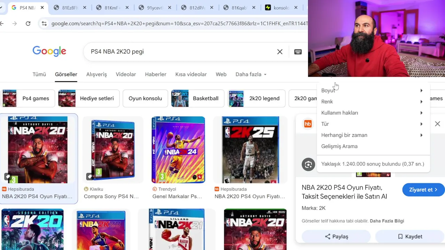
Task: Click Genel Markalar Ps... result caption
Action: click(x=177, y=197)
